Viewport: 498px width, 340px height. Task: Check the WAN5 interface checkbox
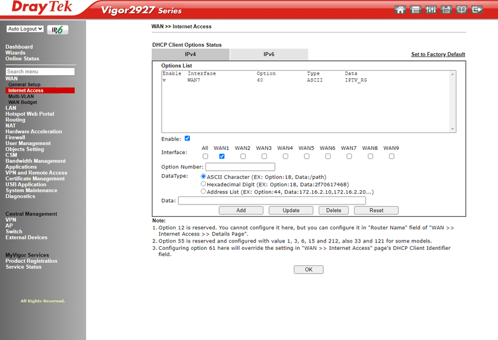coord(306,157)
